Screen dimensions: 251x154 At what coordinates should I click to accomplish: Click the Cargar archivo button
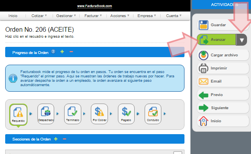pos(223,55)
